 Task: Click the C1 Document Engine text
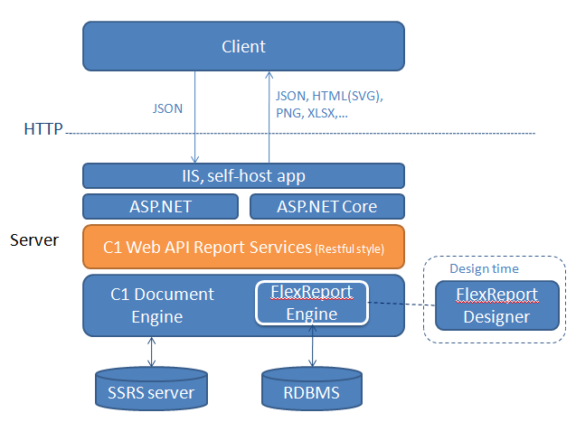click(x=162, y=305)
